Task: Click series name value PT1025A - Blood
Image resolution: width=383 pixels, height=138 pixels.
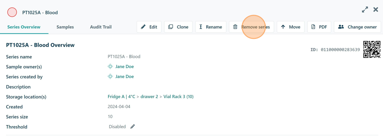Action: tap(124, 57)
